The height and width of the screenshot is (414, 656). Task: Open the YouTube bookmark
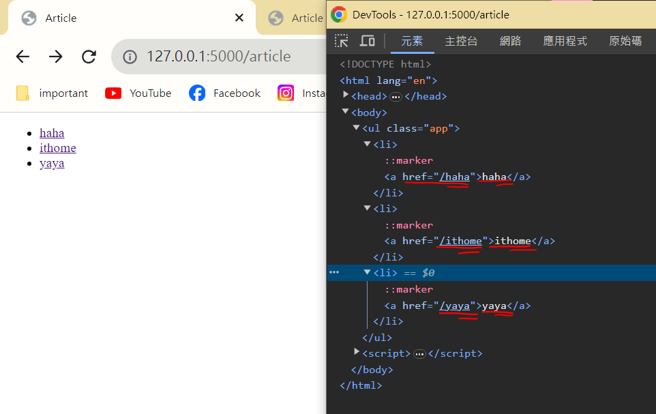point(138,93)
